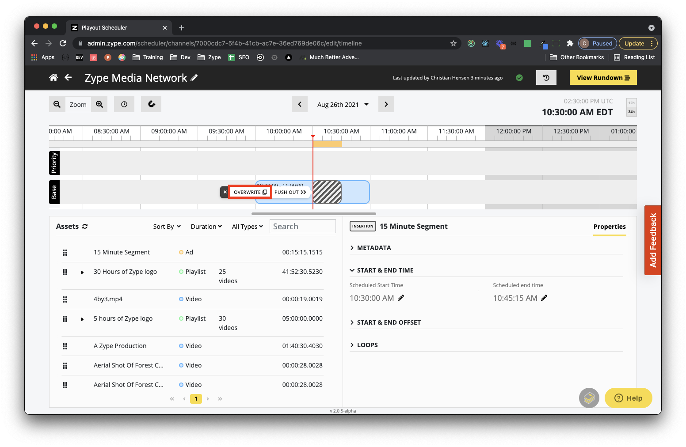The image size is (686, 447).
Task: Switch to the Playout Scheduler browser tab
Action: click(x=119, y=28)
